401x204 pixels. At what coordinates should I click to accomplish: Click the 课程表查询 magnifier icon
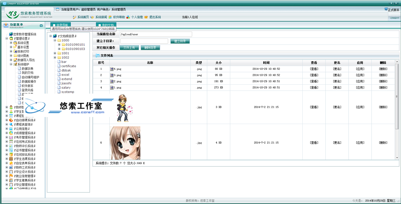click(x=11, y=124)
